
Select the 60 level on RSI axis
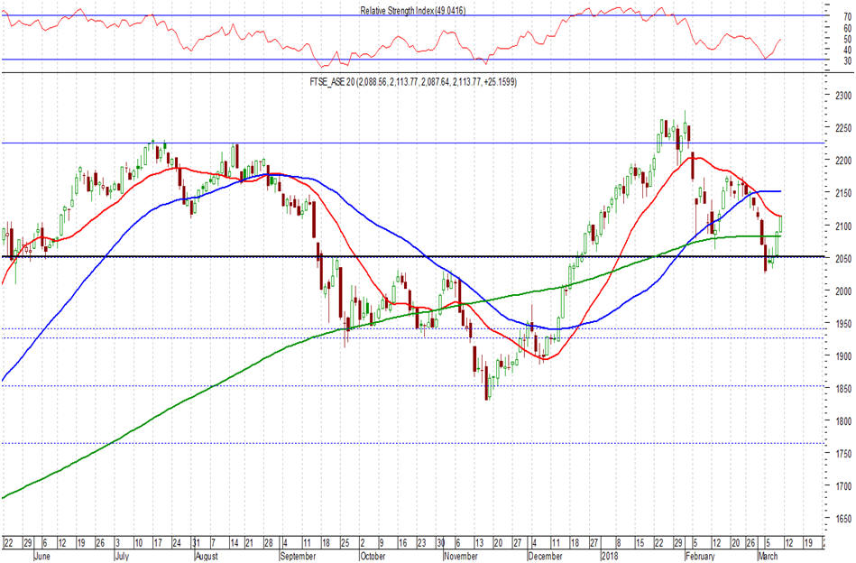[x=847, y=28]
